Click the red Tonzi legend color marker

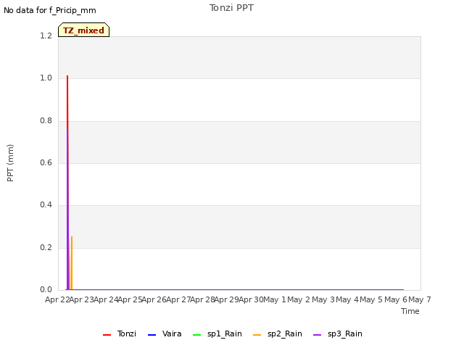[107, 335]
